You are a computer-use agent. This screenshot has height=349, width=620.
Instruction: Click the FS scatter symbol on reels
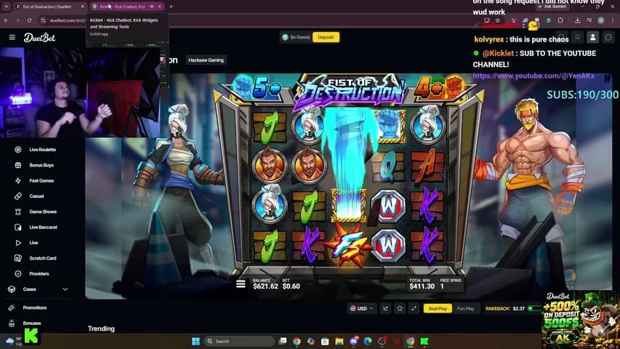(348, 245)
